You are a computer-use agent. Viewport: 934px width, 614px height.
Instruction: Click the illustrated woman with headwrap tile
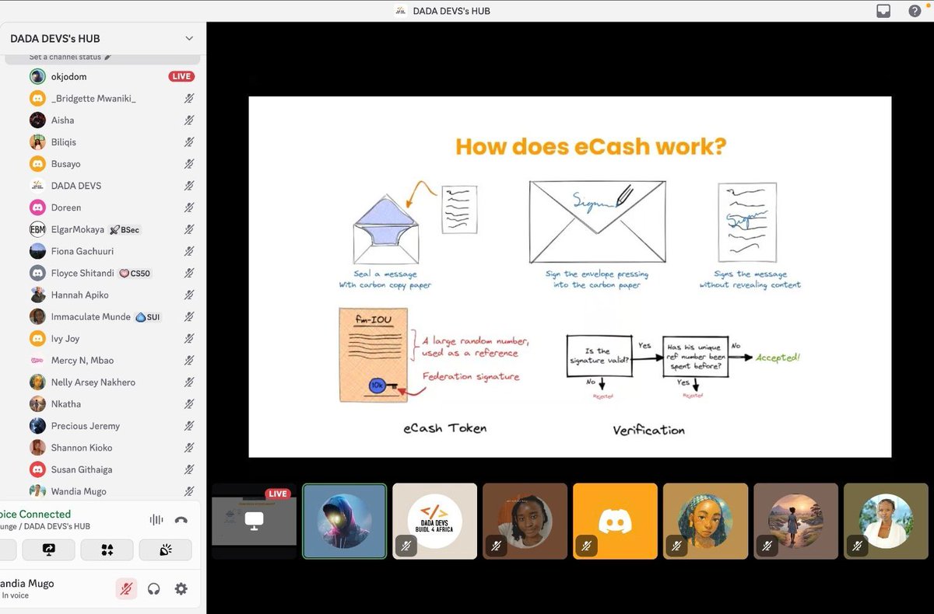click(x=705, y=521)
